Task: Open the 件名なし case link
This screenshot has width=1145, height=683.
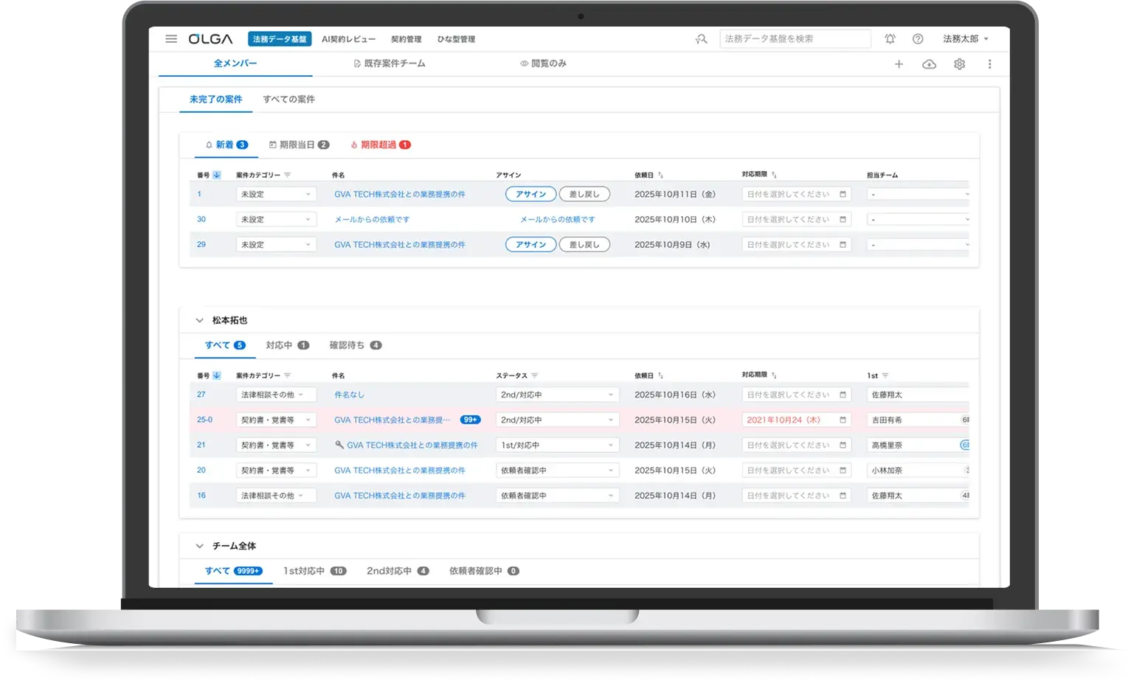Action: coord(349,395)
